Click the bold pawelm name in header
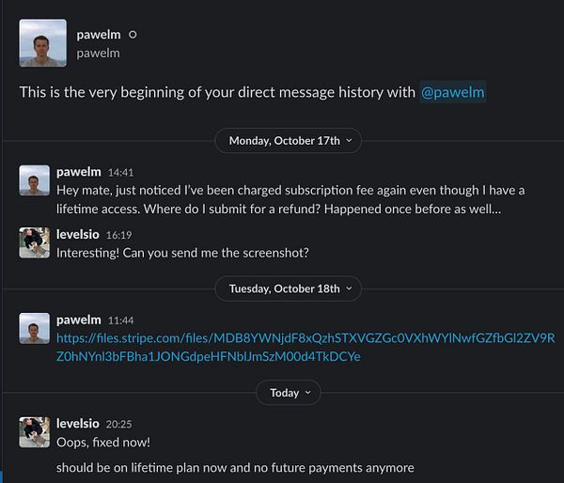The width and height of the screenshot is (564, 483). point(99,35)
